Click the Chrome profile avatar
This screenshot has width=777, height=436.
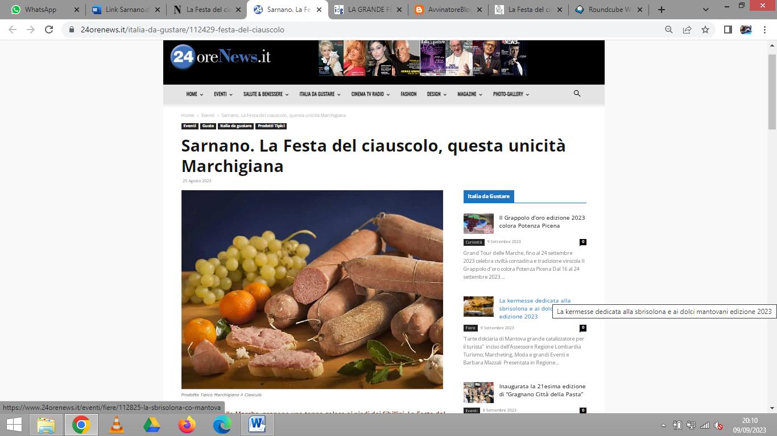[x=746, y=30]
